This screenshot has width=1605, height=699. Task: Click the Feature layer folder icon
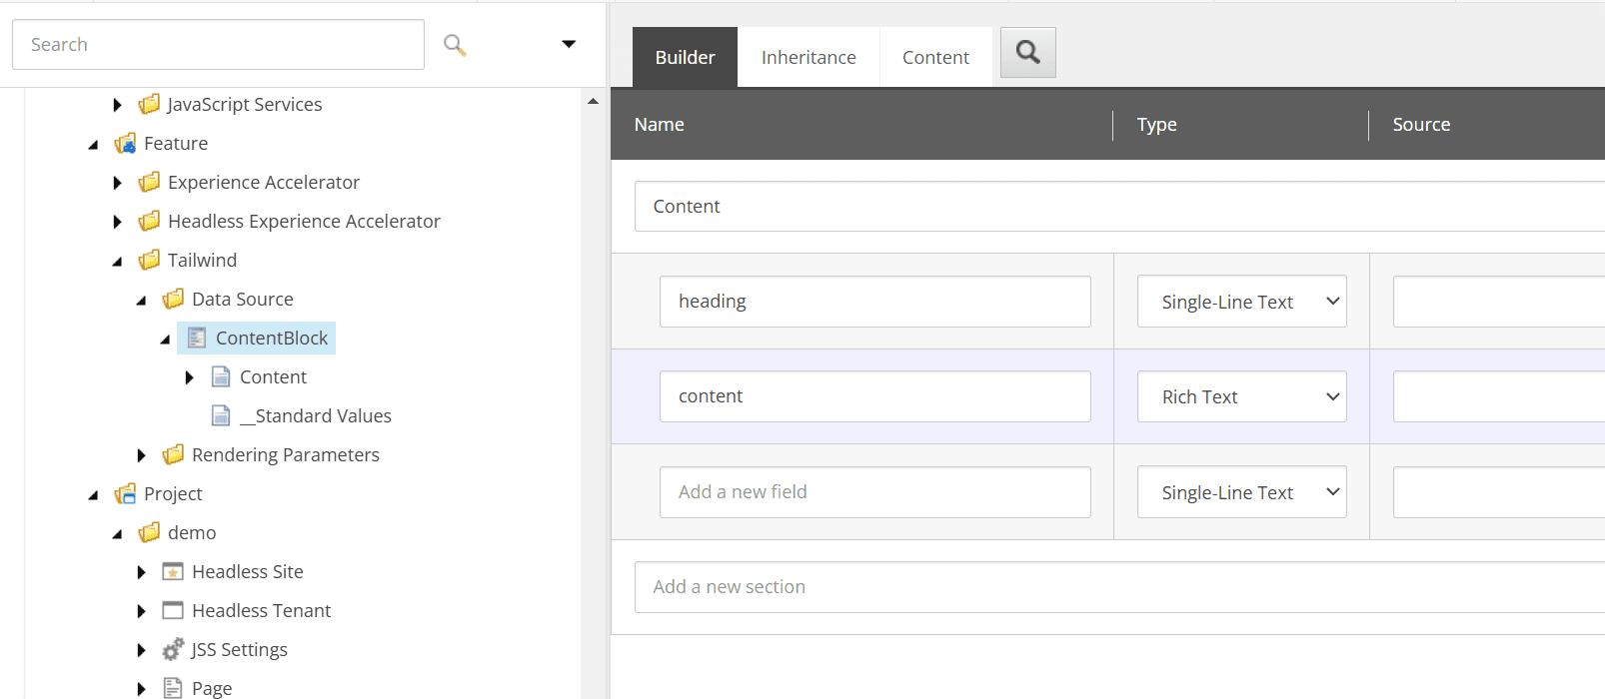(125, 144)
